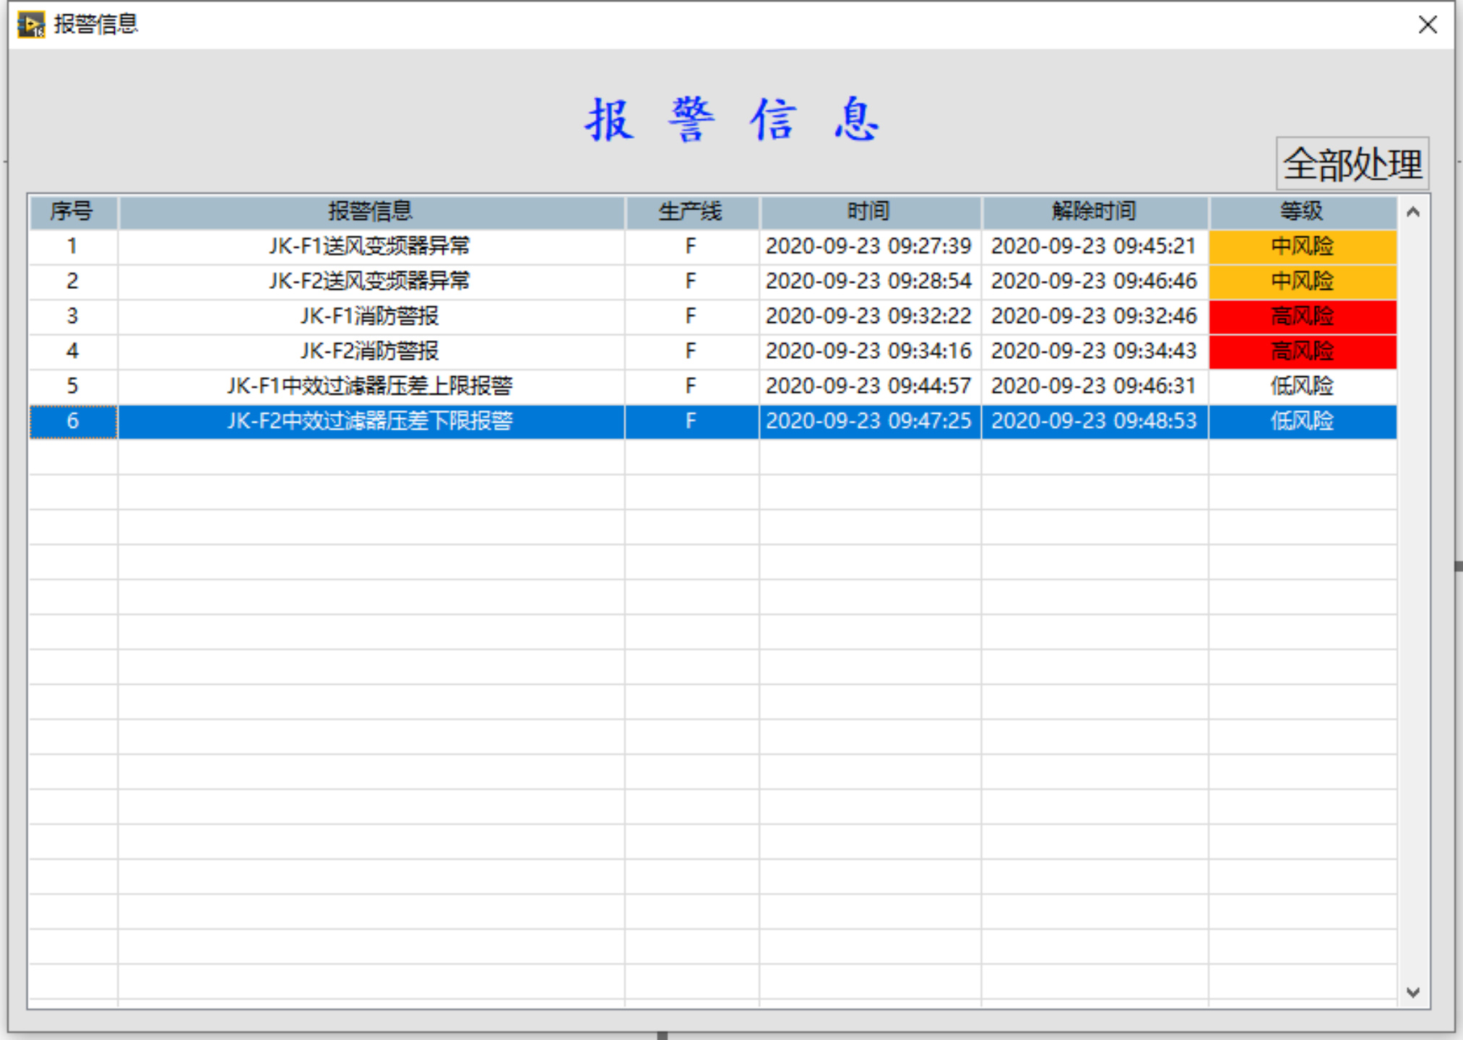Click release time 2020-09-23 09:34:43
This screenshot has height=1040, width=1463.
1095,351
